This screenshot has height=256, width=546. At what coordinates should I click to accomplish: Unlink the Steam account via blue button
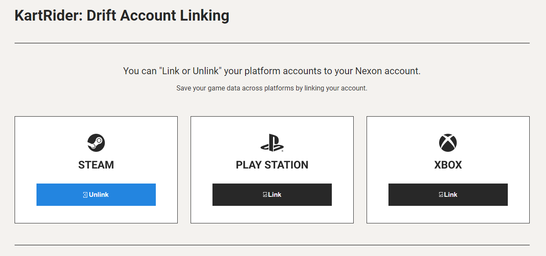pos(96,195)
